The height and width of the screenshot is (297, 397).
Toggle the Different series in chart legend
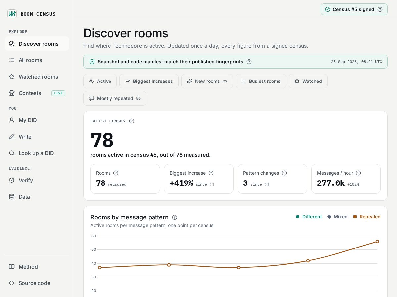point(309,217)
